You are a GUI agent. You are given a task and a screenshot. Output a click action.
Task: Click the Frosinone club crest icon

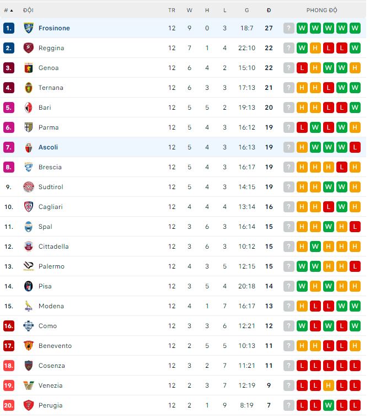(x=29, y=28)
